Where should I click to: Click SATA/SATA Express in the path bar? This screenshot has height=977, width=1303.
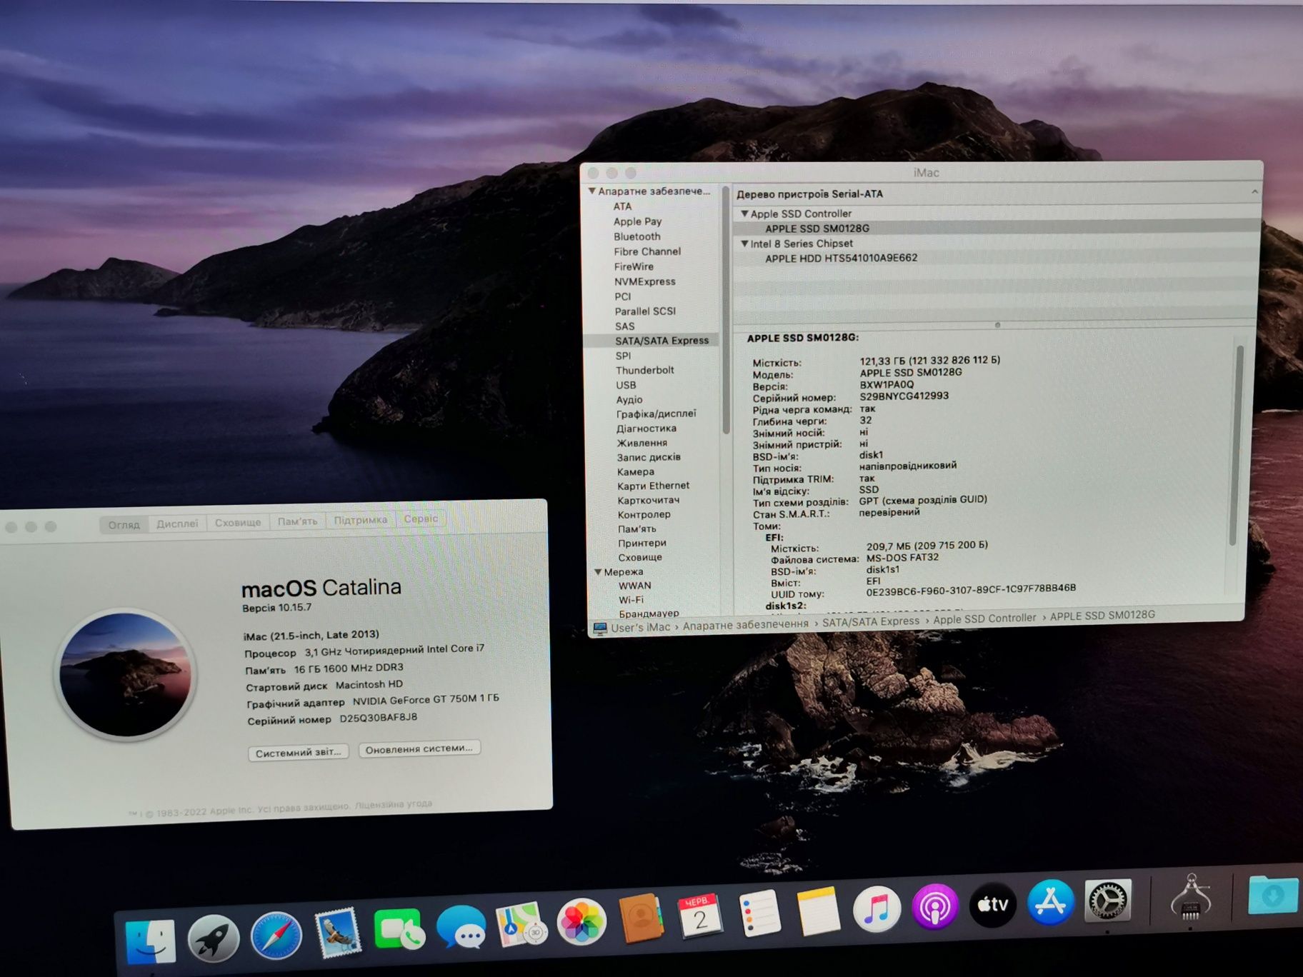pyautogui.click(x=871, y=621)
